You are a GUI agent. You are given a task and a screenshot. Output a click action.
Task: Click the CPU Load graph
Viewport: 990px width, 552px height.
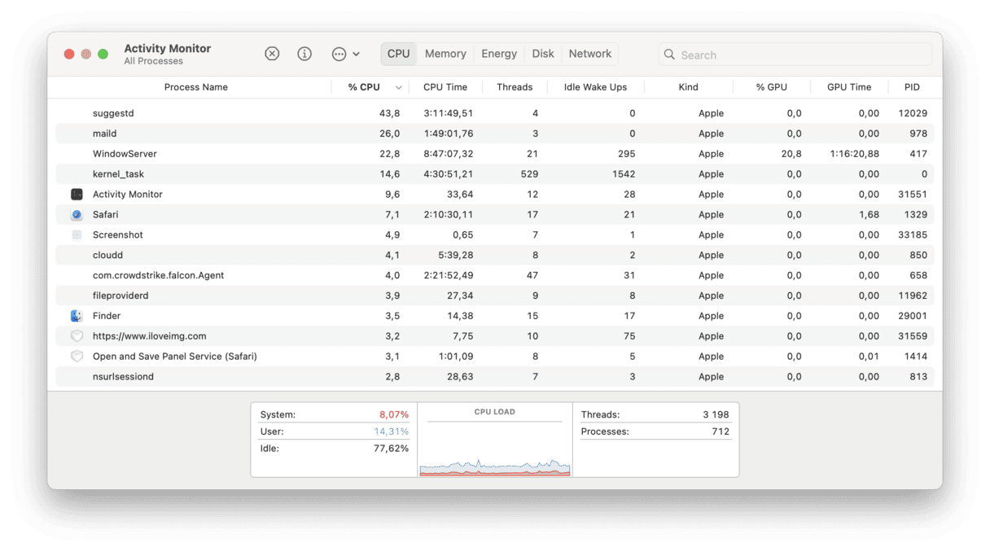click(x=495, y=449)
